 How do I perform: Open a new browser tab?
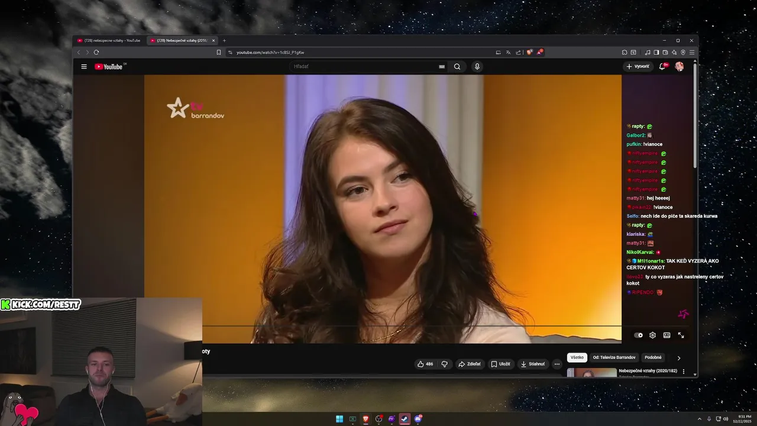224,40
